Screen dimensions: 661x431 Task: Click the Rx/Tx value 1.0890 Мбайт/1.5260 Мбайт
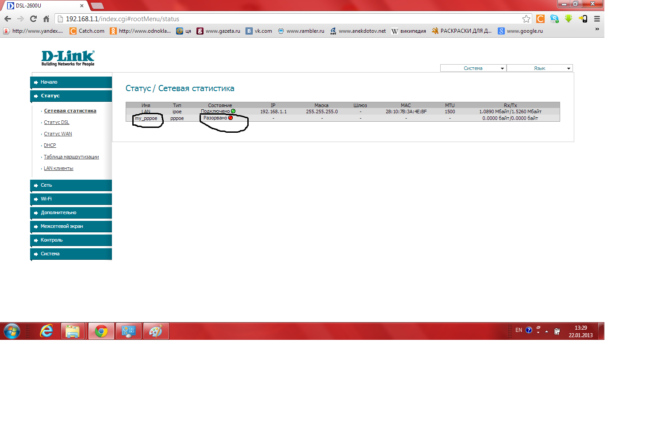click(x=510, y=112)
